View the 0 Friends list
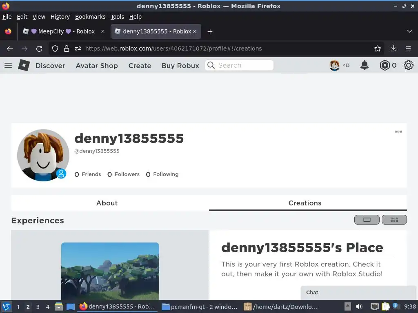This screenshot has width=418, height=313. click(88, 174)
